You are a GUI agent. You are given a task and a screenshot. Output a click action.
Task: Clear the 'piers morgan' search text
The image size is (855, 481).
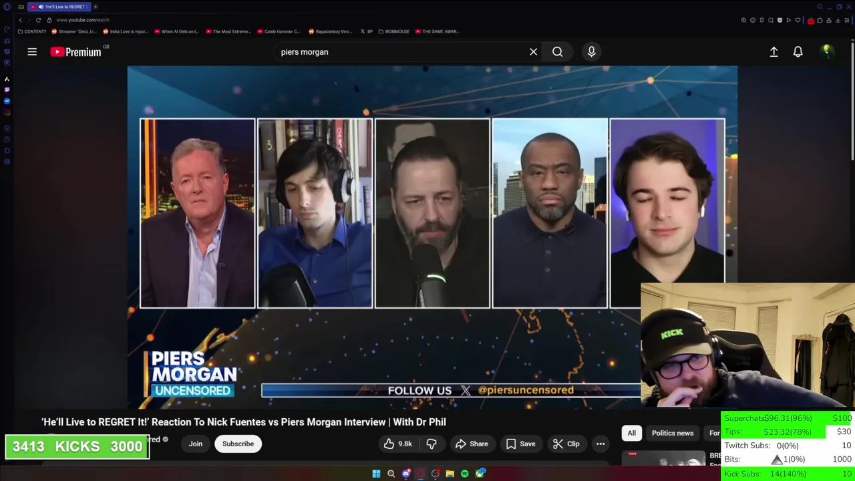click(533, 51)
